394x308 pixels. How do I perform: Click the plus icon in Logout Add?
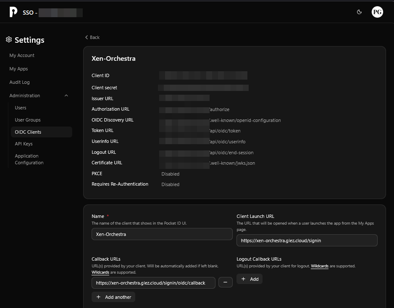click(x=243, y=279)
